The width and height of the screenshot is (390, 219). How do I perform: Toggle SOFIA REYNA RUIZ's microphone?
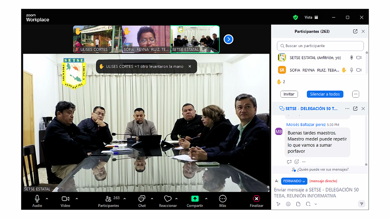(351, 70)
